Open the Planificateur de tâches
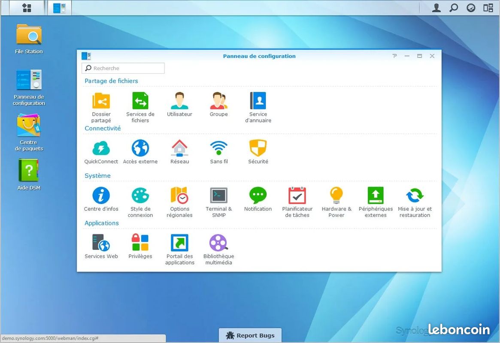Image resolution: width=500 pixels, height=343 pixels. tap(297, 196)
